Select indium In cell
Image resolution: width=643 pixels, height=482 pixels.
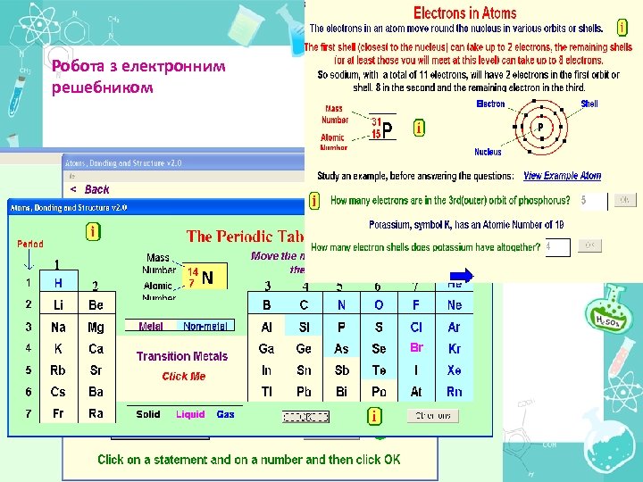point(266,370)
